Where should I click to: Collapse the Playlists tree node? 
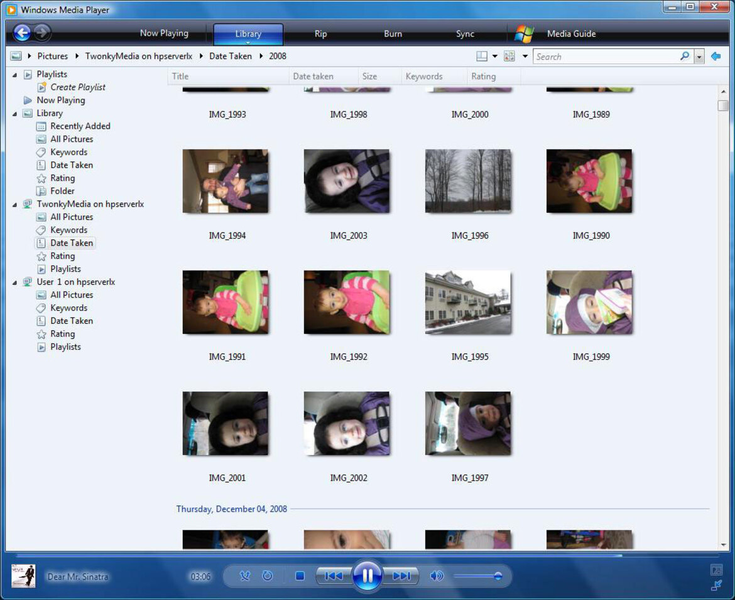pos(14,75)
